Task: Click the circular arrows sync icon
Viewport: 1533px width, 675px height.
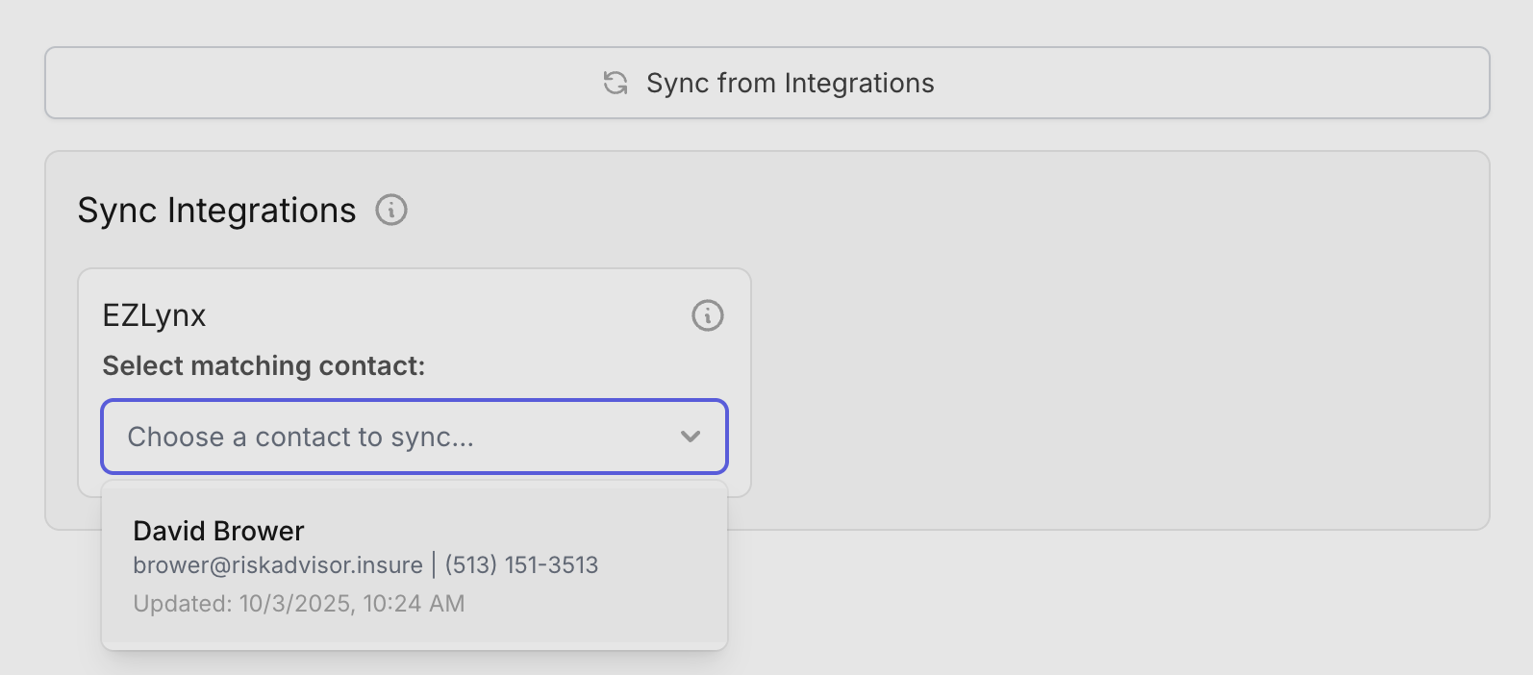Action: click(616, 84)
